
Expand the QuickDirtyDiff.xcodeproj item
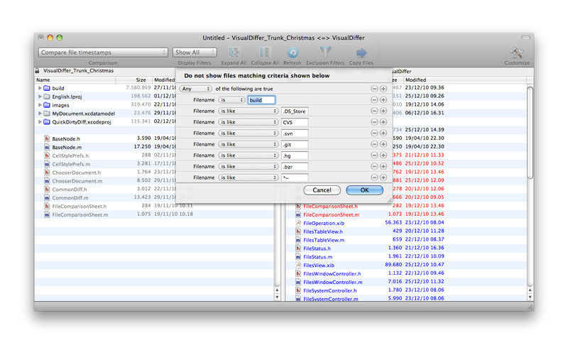pyautogui.click(x=40, y=122)
